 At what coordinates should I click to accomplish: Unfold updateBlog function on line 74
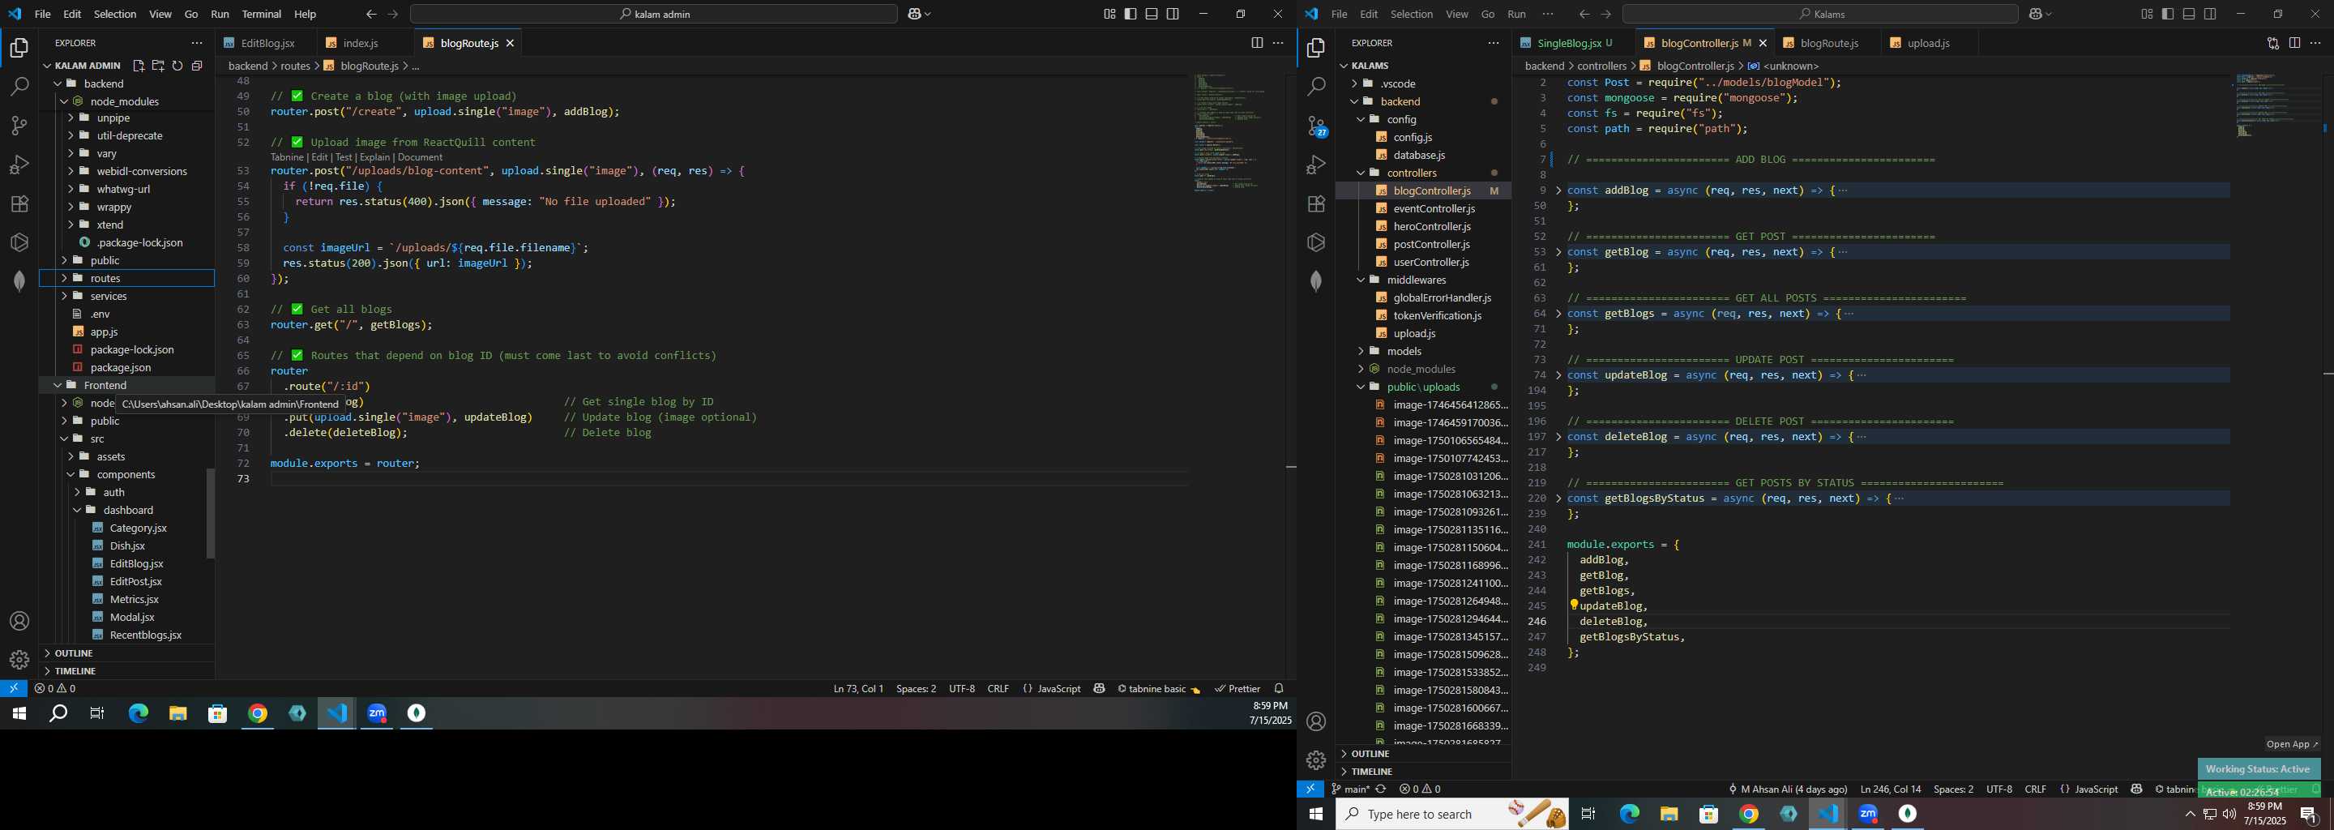click(1558, 375)
